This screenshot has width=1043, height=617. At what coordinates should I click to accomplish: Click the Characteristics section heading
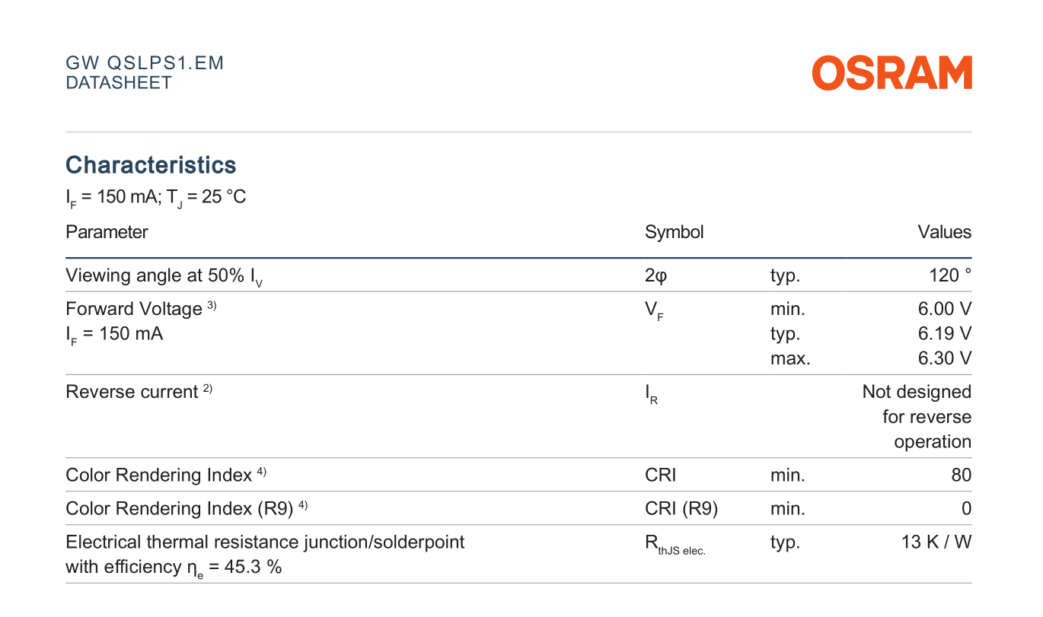tap(151, 165)
